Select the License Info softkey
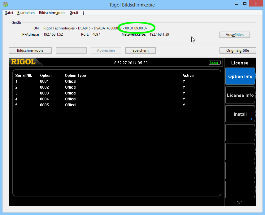The image size is (265, 215). [x=240, y=95]
